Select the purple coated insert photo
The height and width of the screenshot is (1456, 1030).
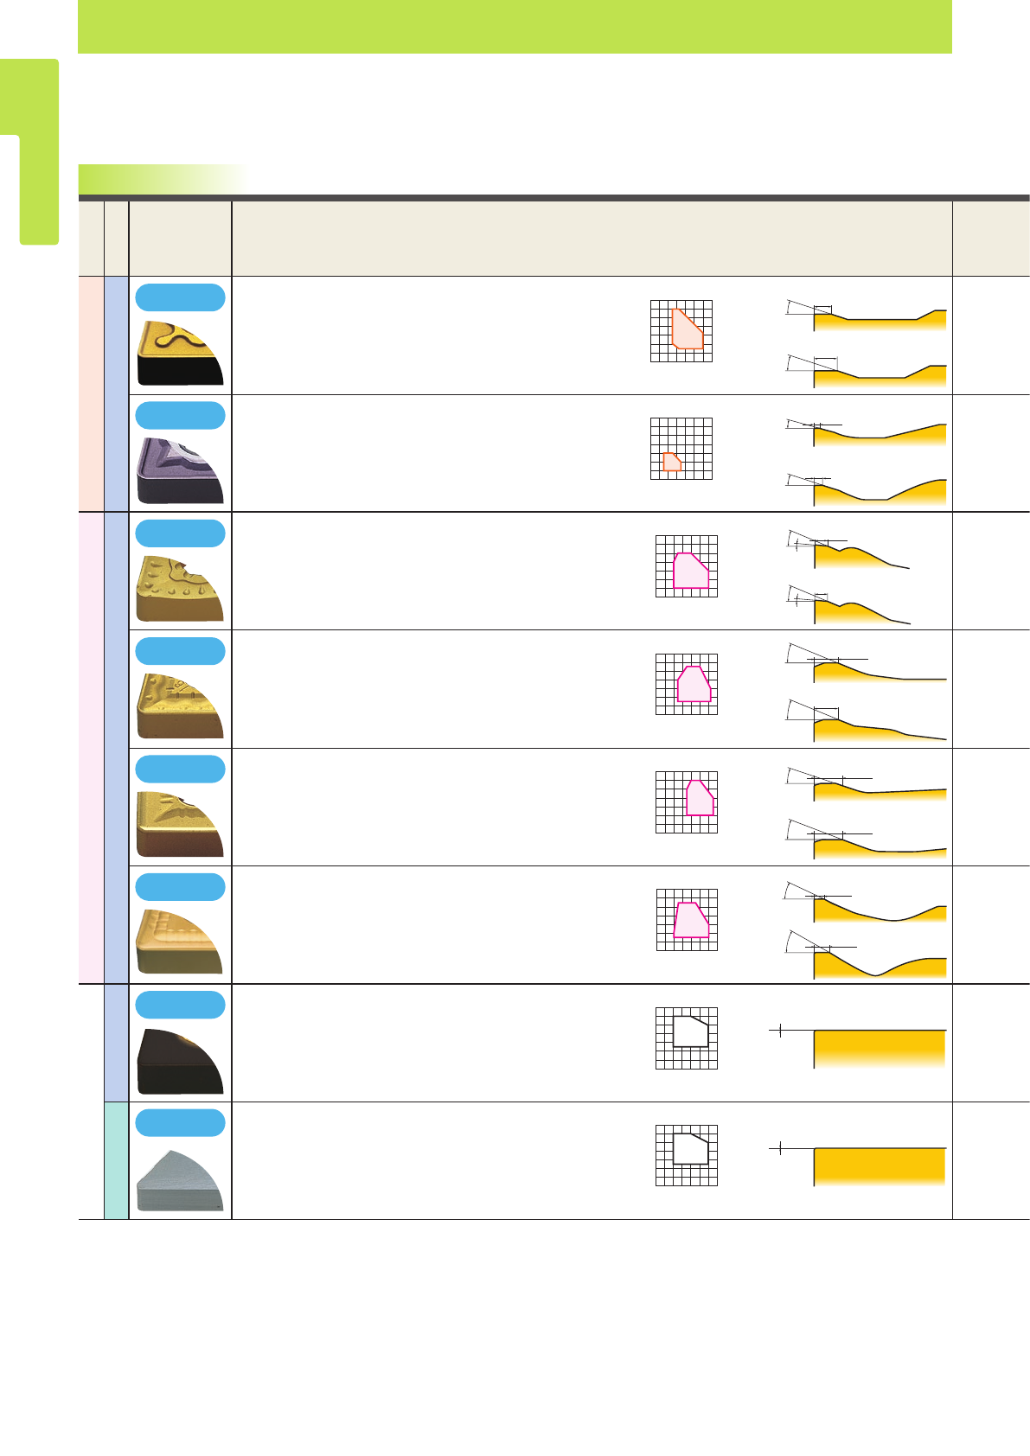pos(180,470)
